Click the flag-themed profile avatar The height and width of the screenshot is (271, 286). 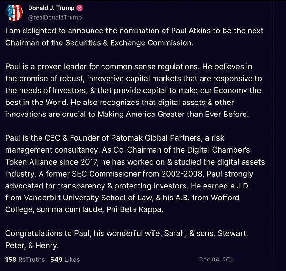(14, 12)
